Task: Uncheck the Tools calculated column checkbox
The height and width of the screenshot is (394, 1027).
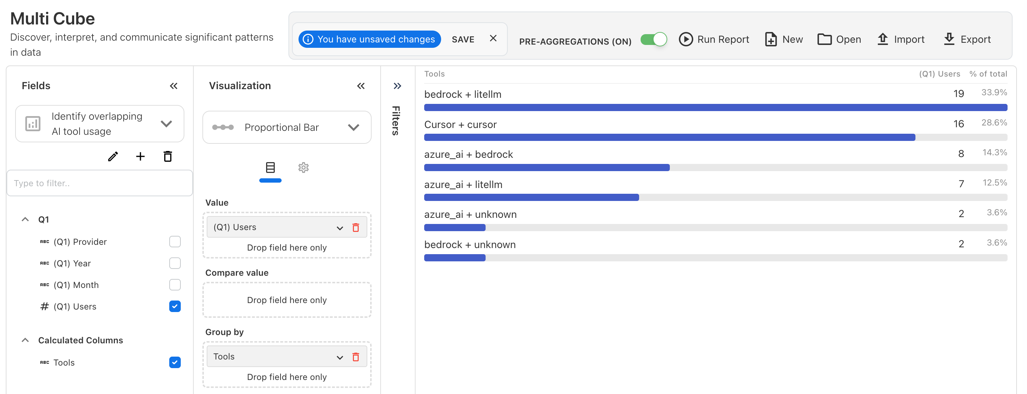Action: (x=175, y=362)
